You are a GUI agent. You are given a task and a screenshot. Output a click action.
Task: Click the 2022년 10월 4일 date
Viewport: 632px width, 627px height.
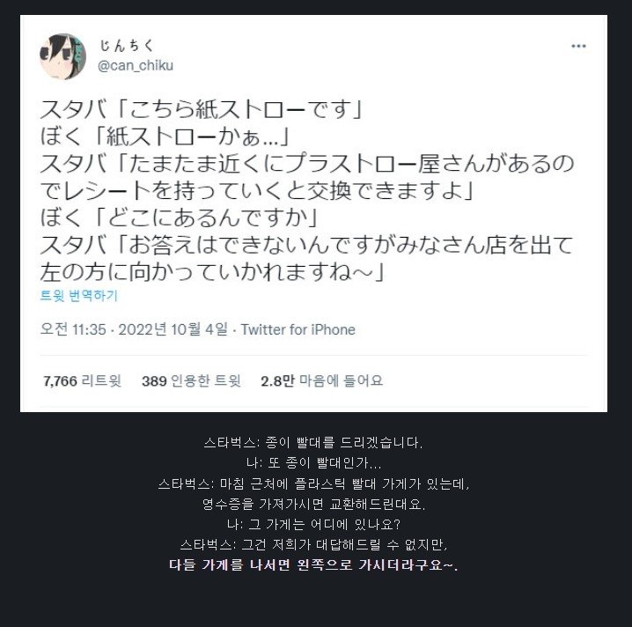(173, 329)
